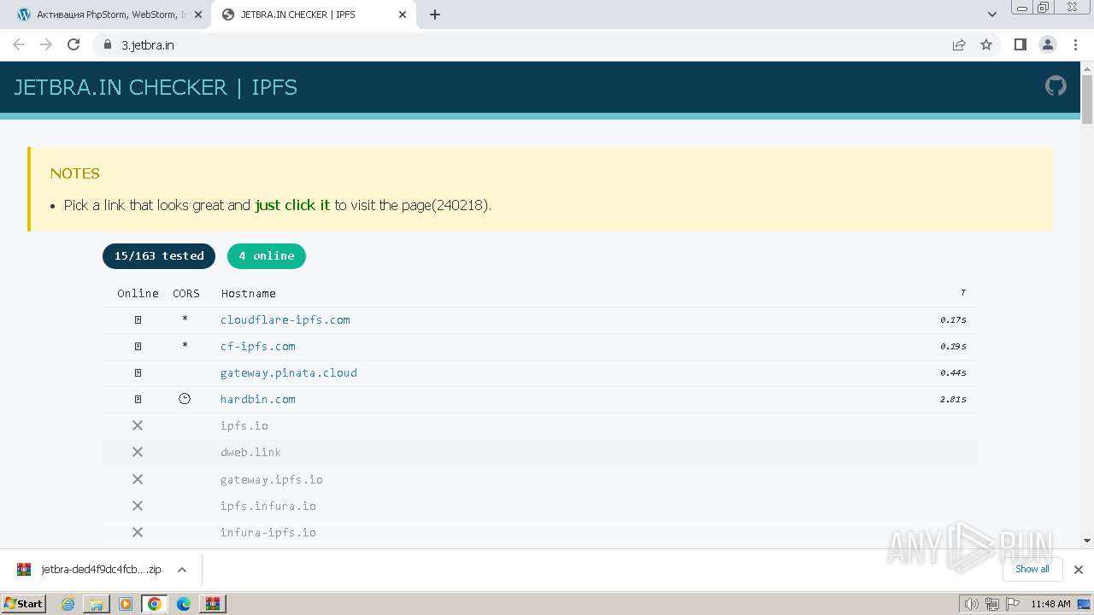Reload the page with the refresh icon
Viewport: 1094px width, 615px height.
coord(74,44)
